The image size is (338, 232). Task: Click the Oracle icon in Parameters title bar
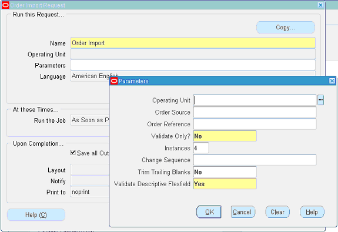pyautogui.click(x=114, y=81)
